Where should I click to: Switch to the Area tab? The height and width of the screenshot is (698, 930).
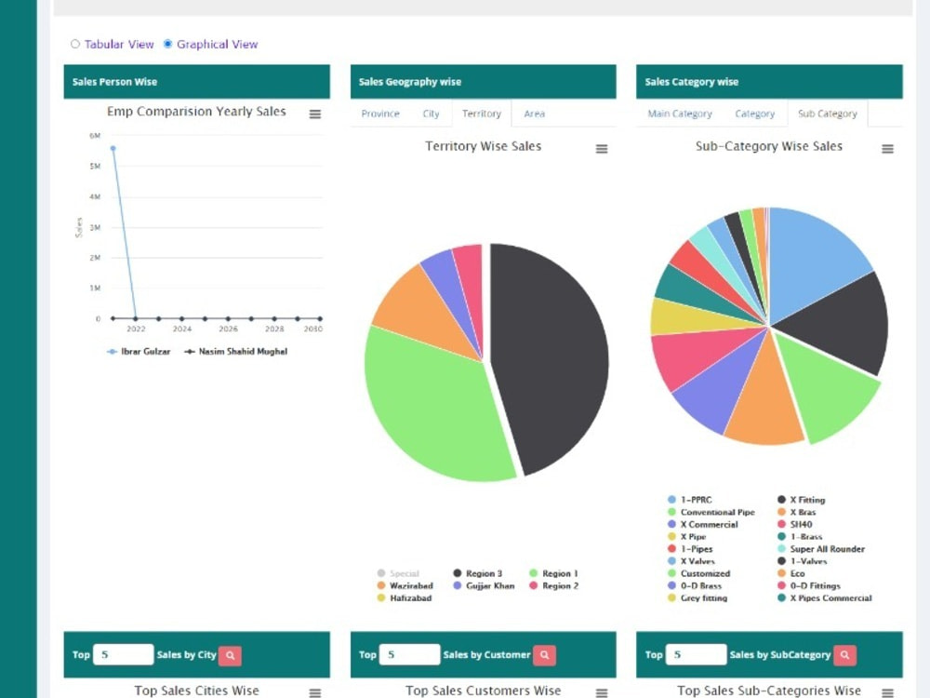click(535, 114)
